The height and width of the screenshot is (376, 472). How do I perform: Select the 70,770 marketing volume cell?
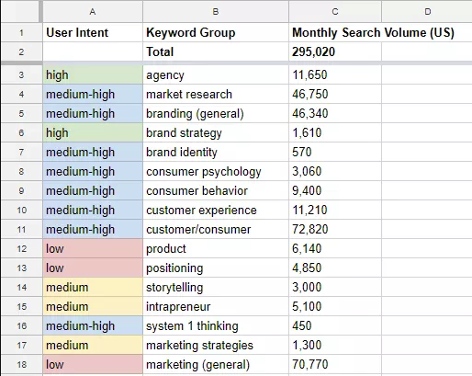click(335, 365)
